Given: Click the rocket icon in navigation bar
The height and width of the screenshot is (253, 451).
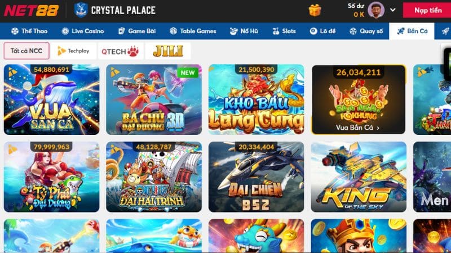Looking at the screenshot, I should point(445,31).
